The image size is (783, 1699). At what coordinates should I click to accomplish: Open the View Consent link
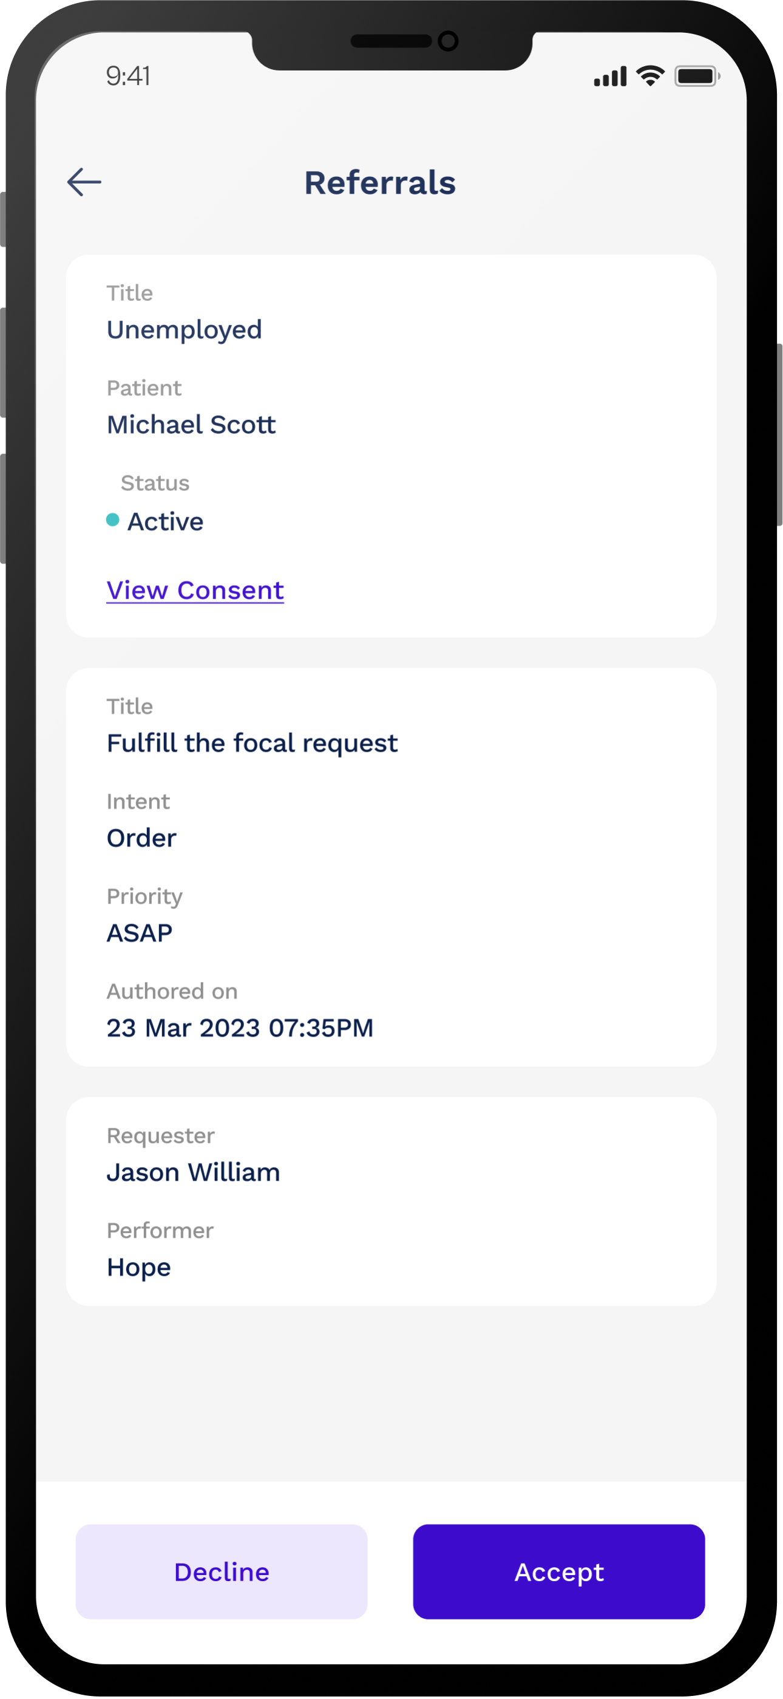click(x=195, y=589)
